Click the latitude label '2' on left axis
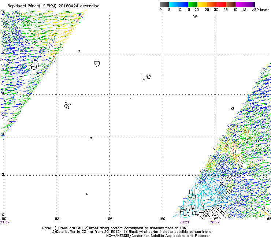 [x=3, y=174]
